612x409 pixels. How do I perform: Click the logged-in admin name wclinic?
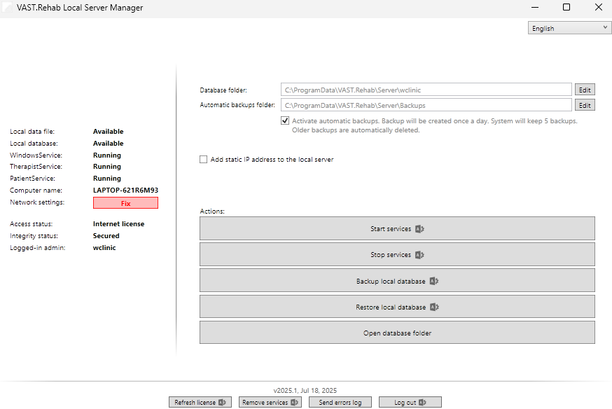(x=104, y=247)
